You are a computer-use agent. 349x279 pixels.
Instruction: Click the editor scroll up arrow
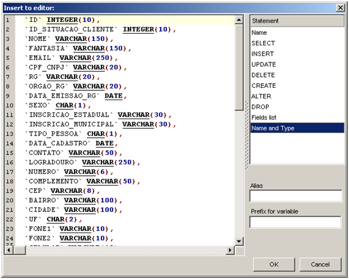(x=239, y=20)
